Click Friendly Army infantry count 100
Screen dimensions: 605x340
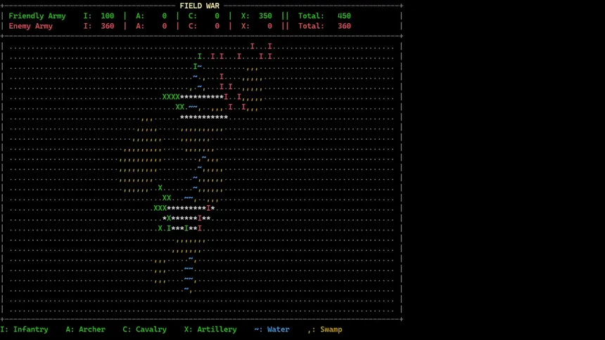click(x=107, y=15)
